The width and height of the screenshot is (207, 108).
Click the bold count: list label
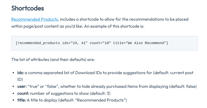click(x=23, y=93)
